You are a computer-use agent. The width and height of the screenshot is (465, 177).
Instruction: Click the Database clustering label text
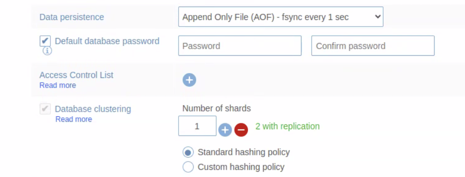click(93, 109)
